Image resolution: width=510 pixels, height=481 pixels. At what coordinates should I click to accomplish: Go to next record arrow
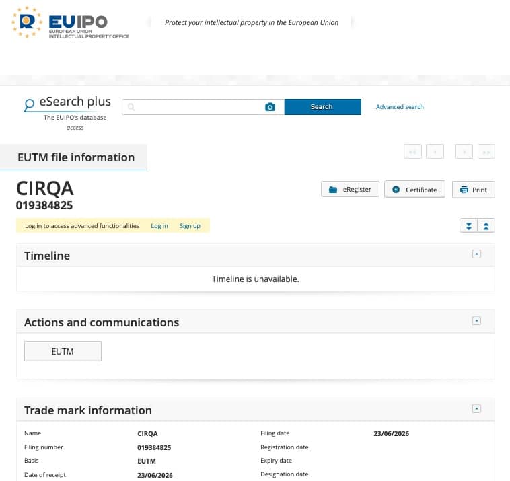point(464,151)
